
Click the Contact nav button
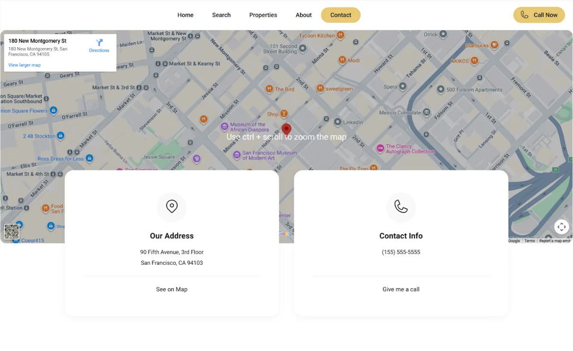pyautogui.click(x=340, y=15)
